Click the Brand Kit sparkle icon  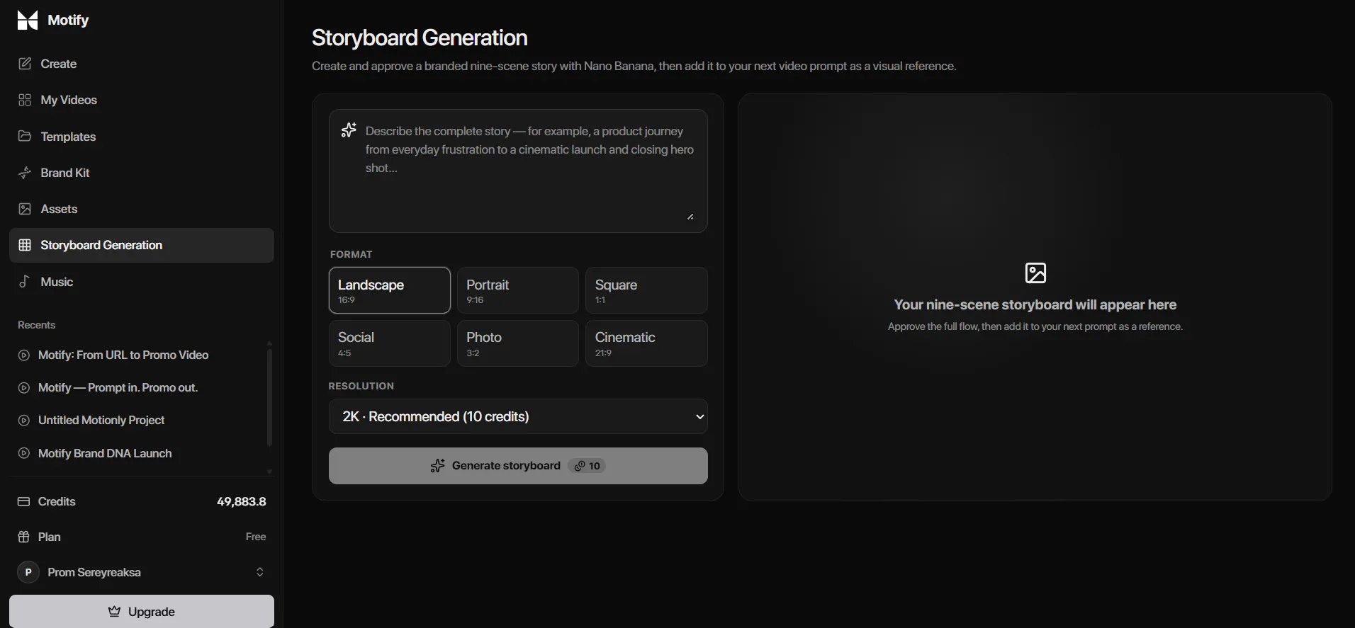[x=25, y=173]
